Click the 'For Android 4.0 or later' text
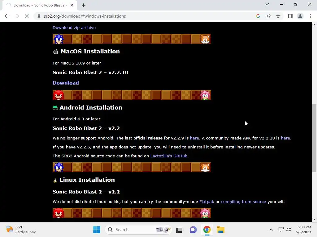 click(x=76, y=119)
